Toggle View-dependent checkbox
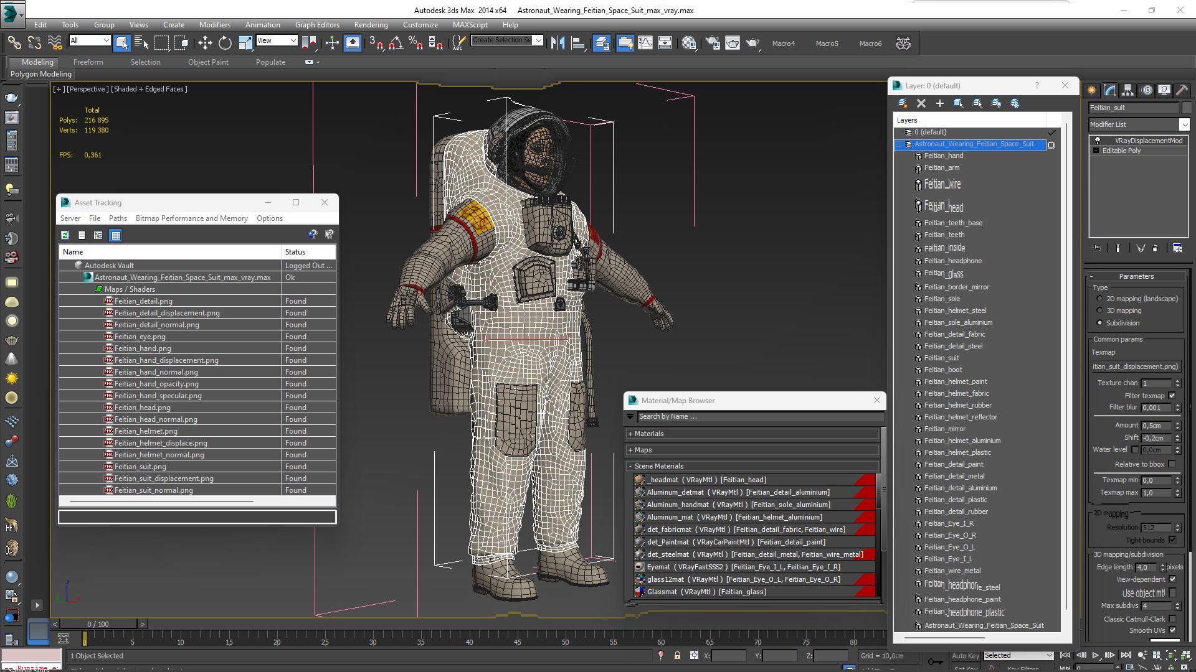This screenshot has height=672, width=1196. pyautogui.click(x=1172, y=579)
